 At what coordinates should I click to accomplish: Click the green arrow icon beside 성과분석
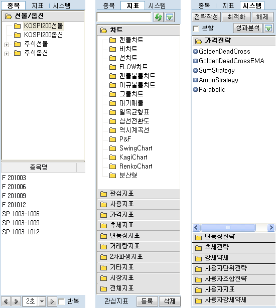click(x=268, y=28)
